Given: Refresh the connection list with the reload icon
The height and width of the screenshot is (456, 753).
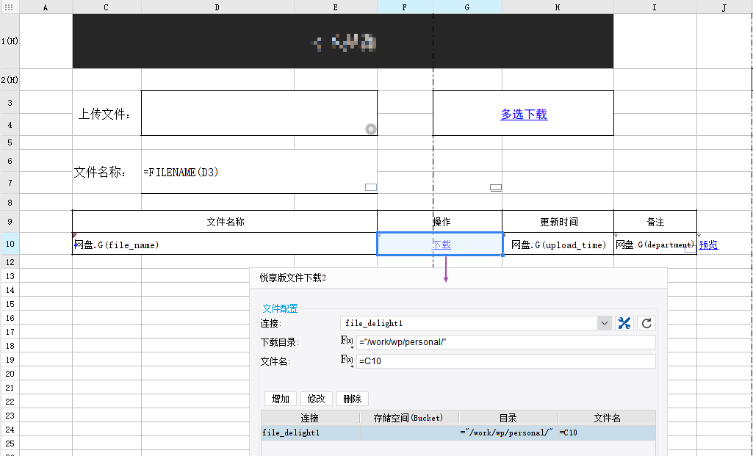Looking at the screenshot, I should 646,323.
